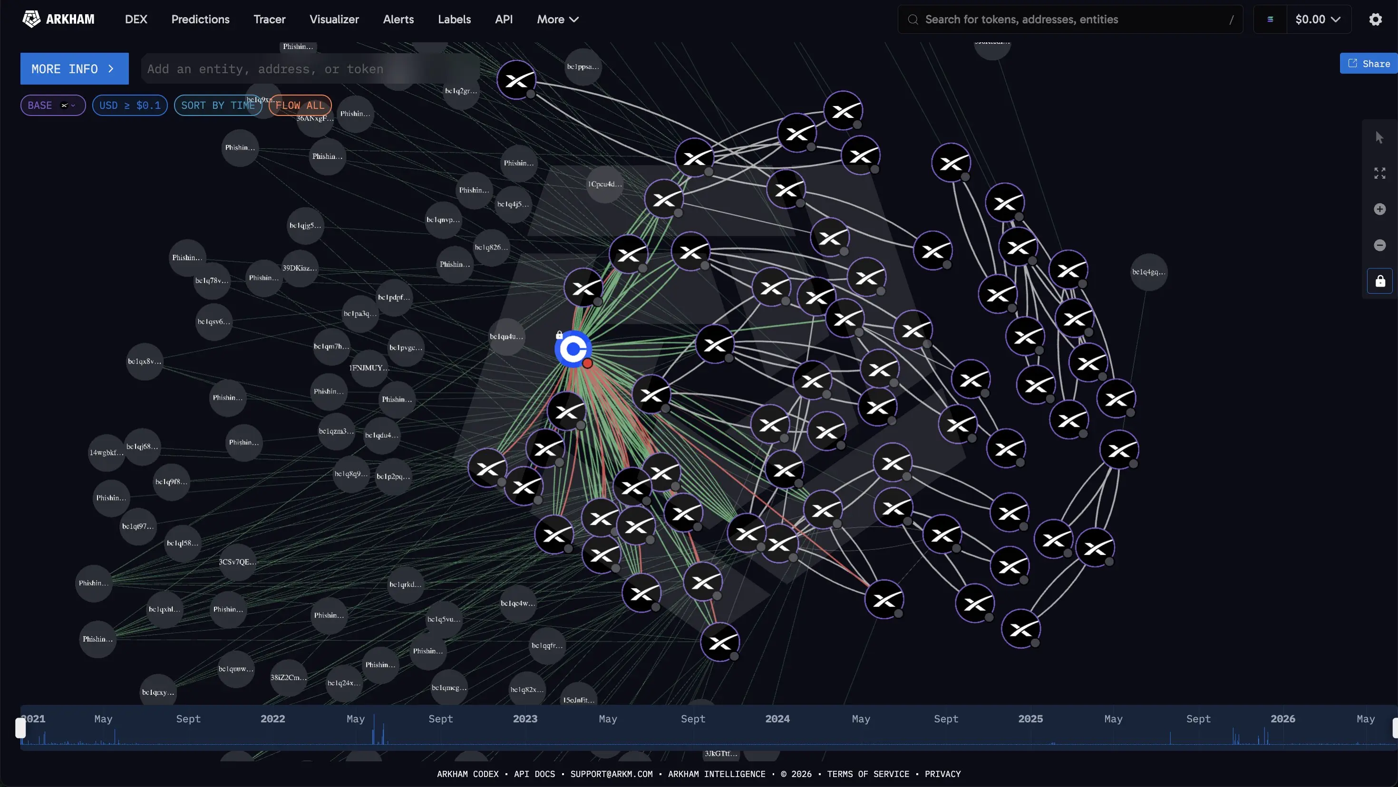The width and height of the screenshot is (1398, 787).
Task: Click the search magnifier icon
Action: click(913, 19)
